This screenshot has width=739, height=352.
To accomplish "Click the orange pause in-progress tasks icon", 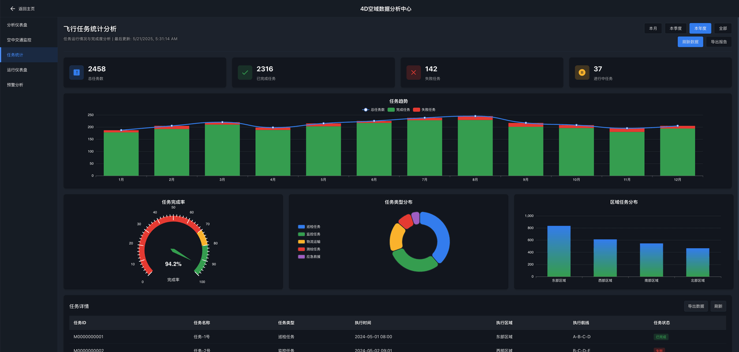I will [582, 72].
